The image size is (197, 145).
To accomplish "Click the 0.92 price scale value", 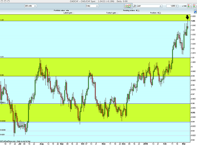I will coord(193,140).
